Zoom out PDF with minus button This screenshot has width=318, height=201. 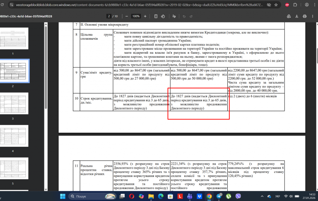click(127, 16)
